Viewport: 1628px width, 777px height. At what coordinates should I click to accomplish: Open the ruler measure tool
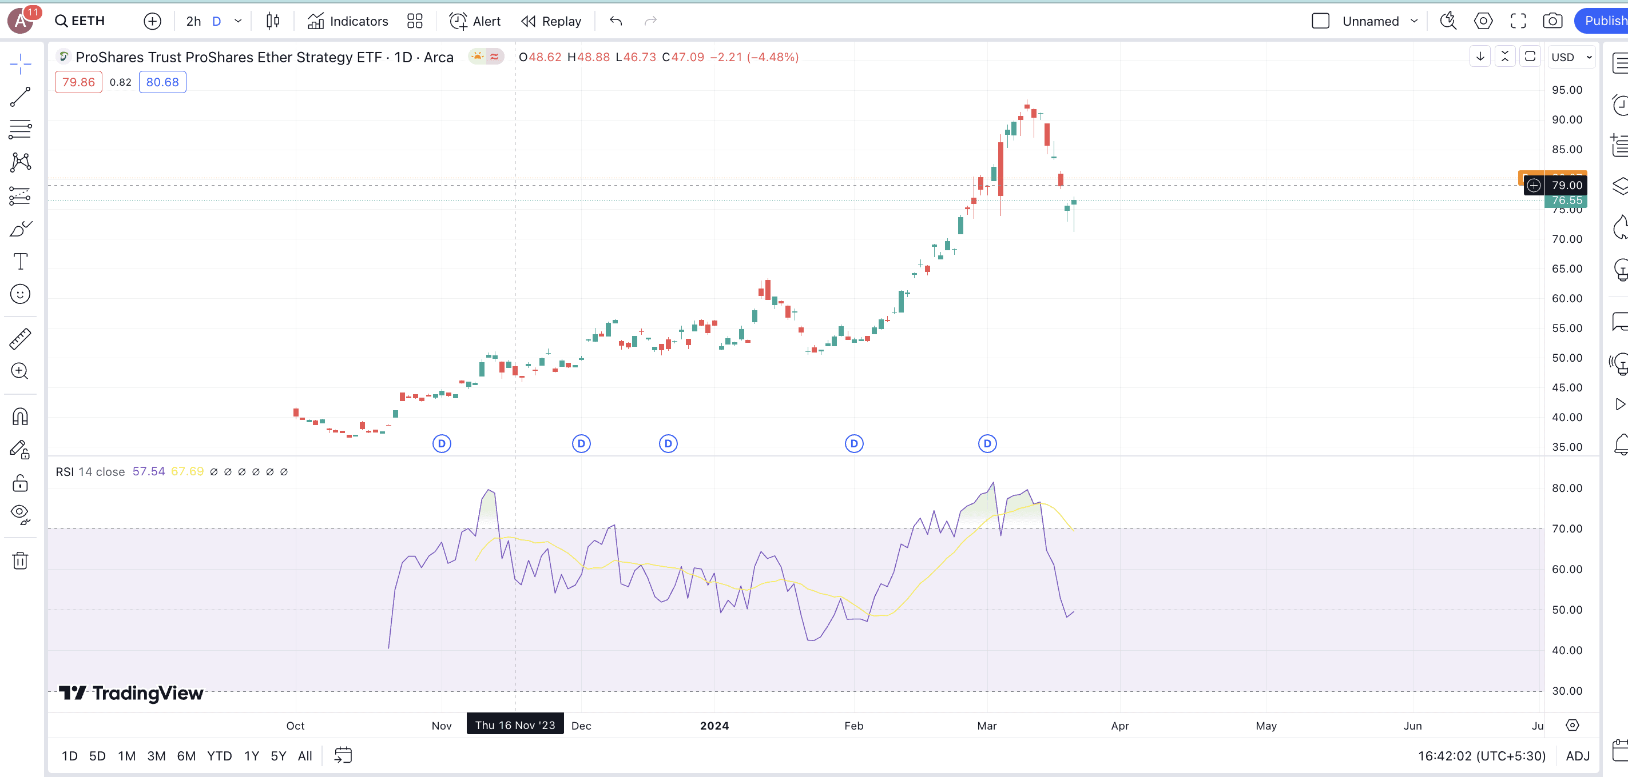coord(20,339)
